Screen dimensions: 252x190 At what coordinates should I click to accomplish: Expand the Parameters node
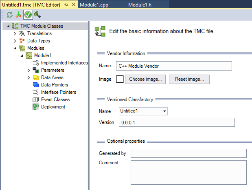coord(28,71)
